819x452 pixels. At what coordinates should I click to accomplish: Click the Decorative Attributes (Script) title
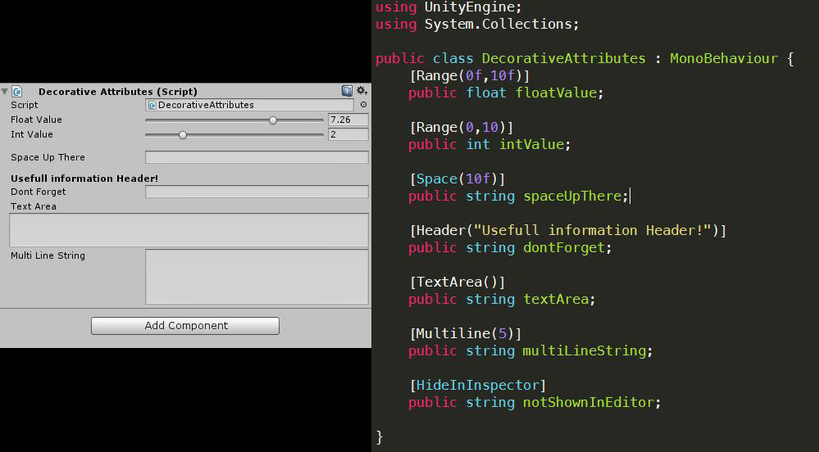[x=117, y=92]
